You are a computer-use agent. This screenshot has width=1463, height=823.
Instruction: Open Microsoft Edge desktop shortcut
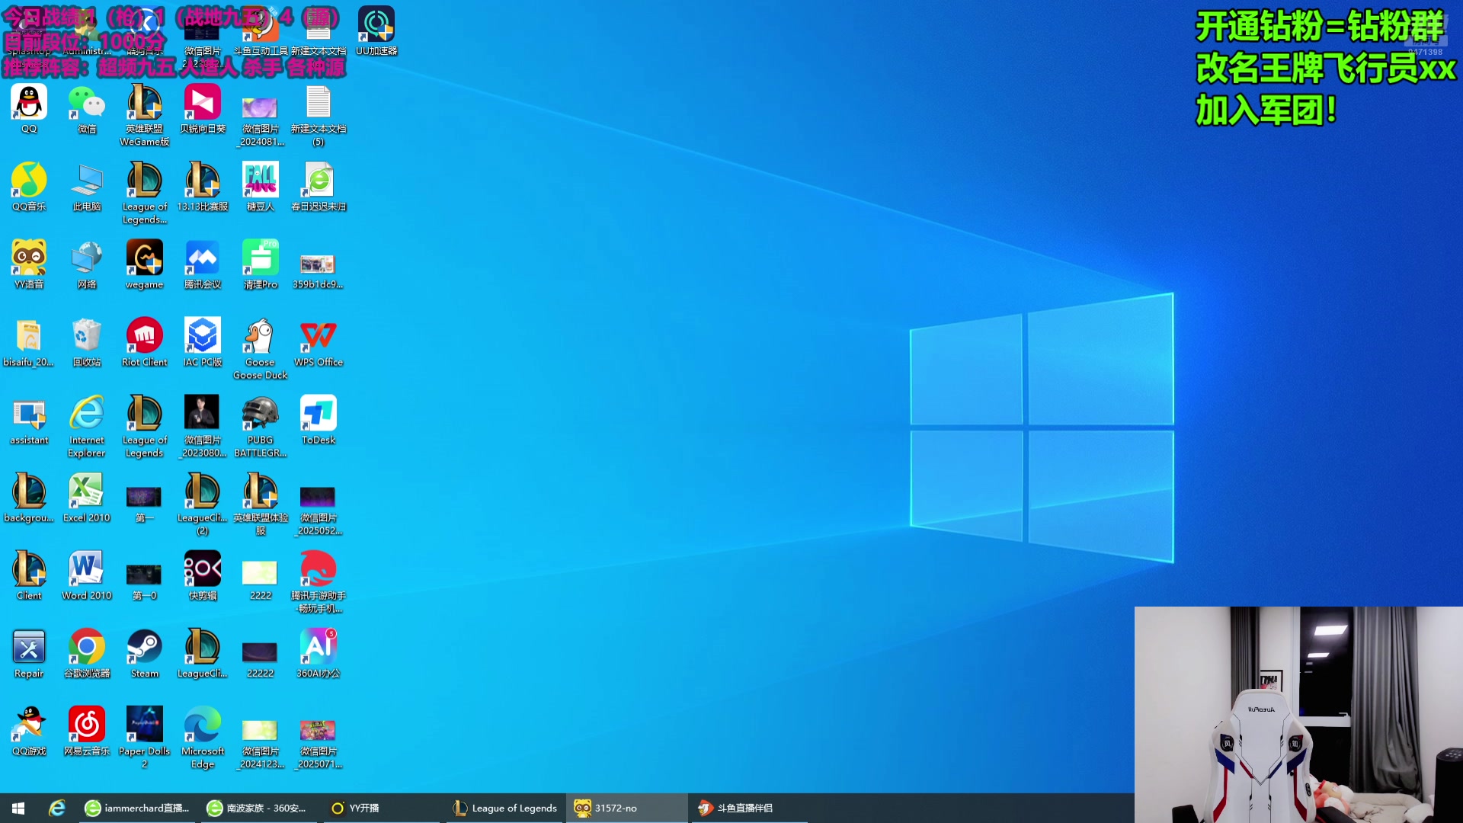[203, 737]
